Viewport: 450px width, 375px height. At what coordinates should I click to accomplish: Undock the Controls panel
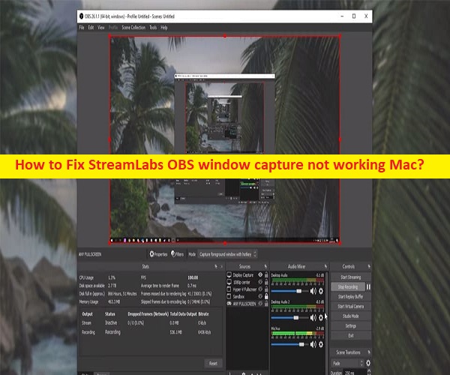(369, 266)
